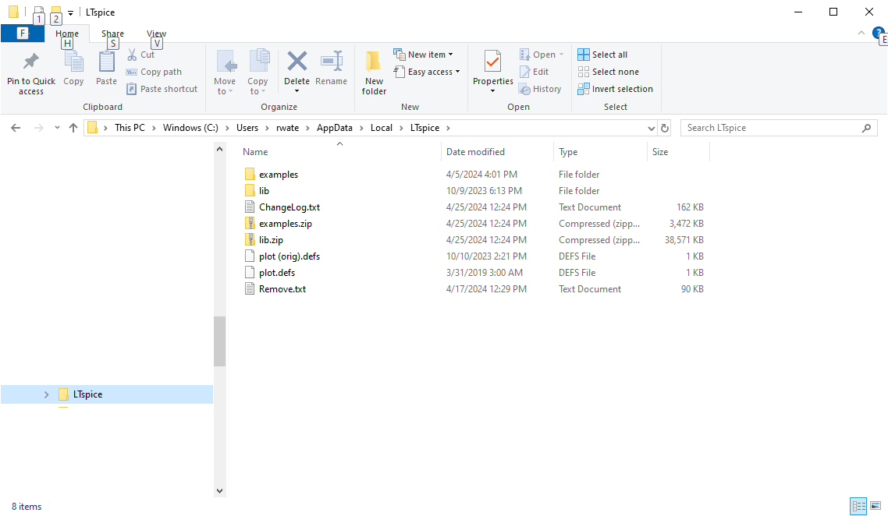Select Remove.txt file

(282, 289)
